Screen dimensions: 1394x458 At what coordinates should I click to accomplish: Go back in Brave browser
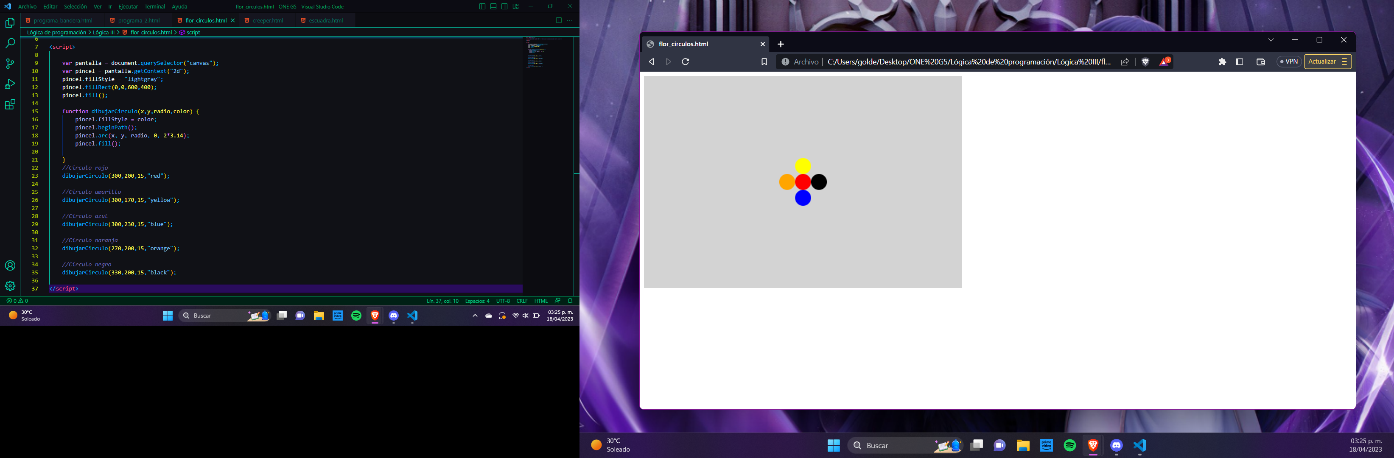point(652,61)
